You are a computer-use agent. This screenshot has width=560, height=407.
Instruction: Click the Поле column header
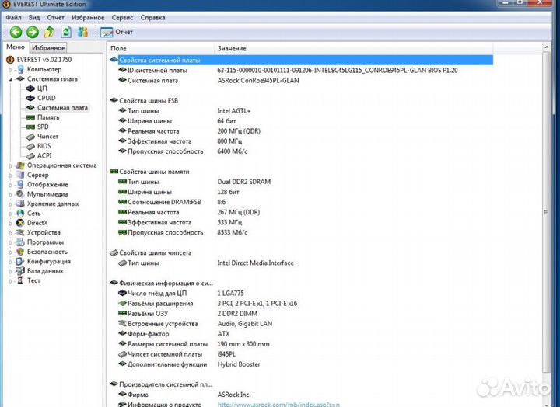[161, 48]
